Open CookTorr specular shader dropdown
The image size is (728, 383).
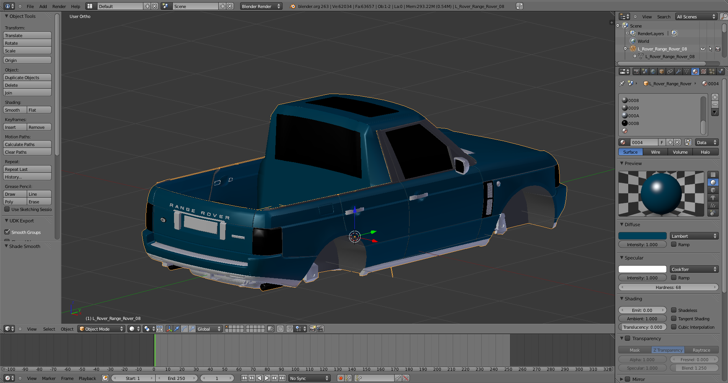tap(694, 269)
